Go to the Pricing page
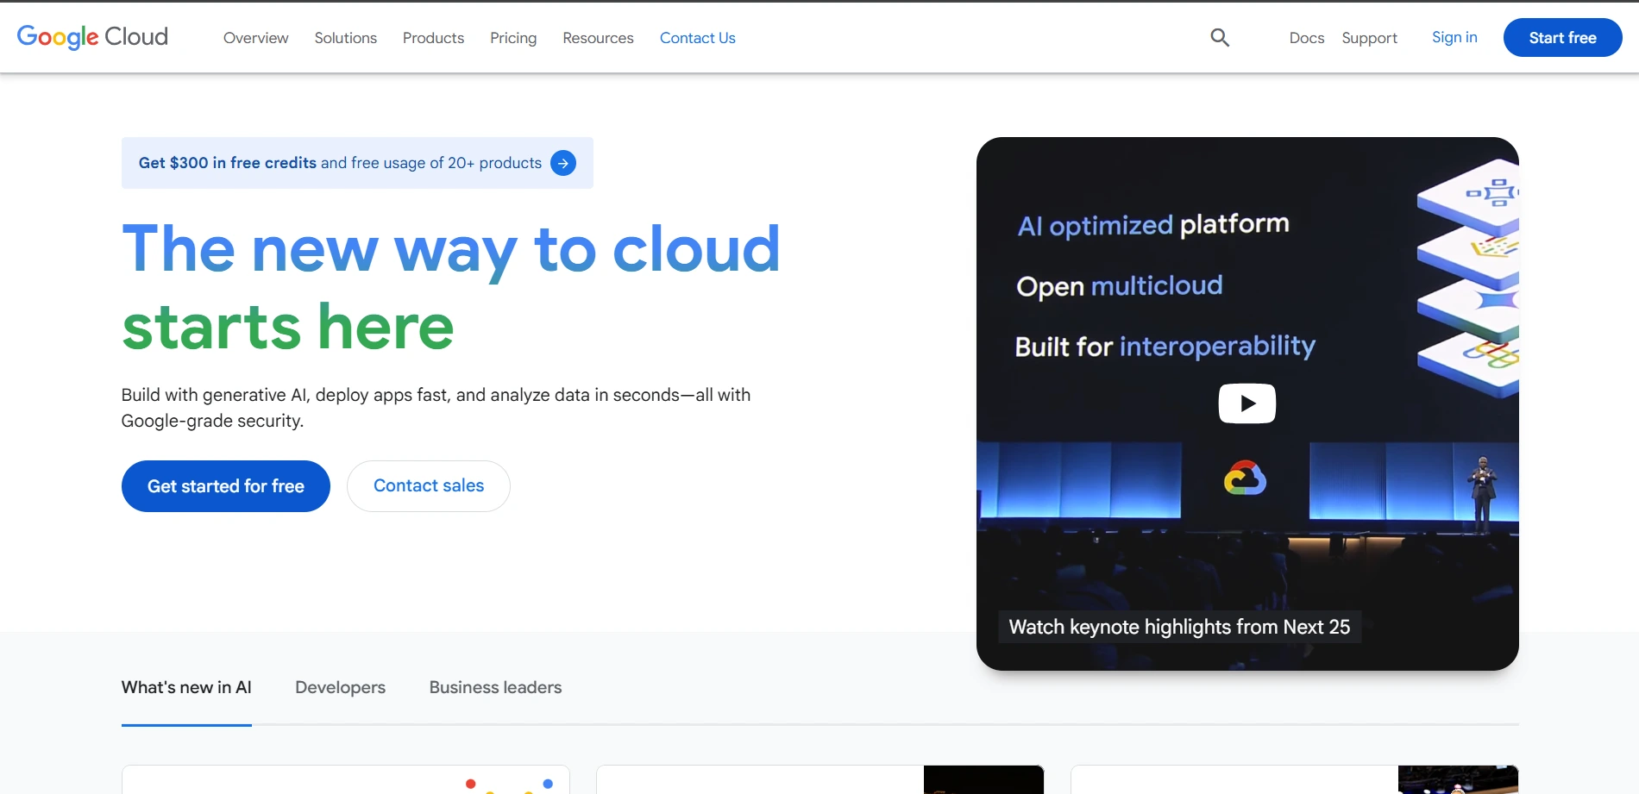 (513, 38)
